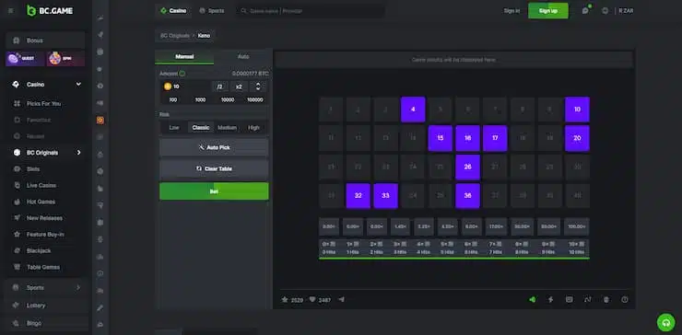Go to BC Originals breadcrumb
The height and width of the screenshot is (335, 682).
tap(175, 36)
